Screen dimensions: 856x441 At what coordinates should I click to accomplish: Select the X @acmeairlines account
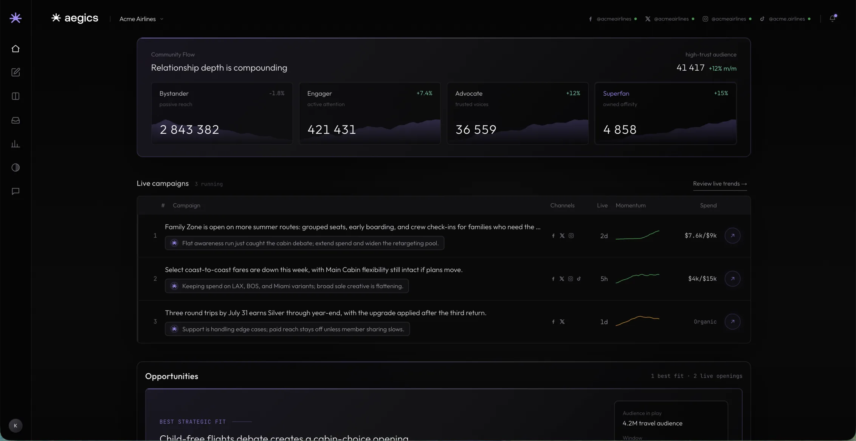click(670, 19)
